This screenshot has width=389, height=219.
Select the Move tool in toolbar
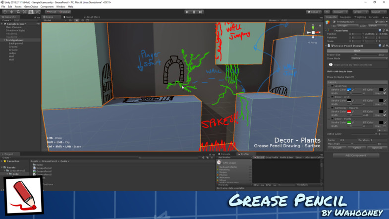click(x=11, y=12)
